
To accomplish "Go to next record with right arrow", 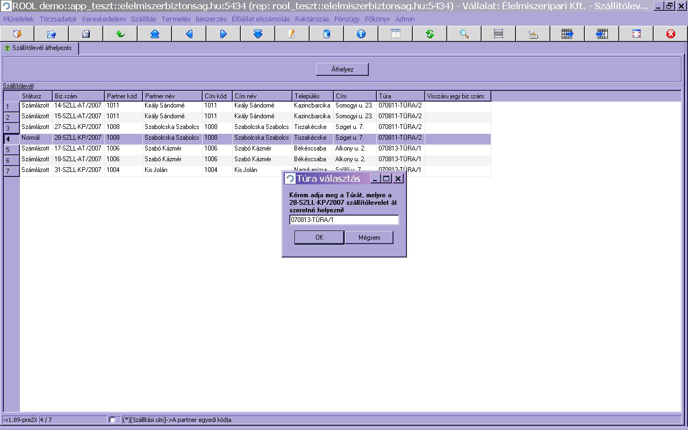I will click(224, 34).
